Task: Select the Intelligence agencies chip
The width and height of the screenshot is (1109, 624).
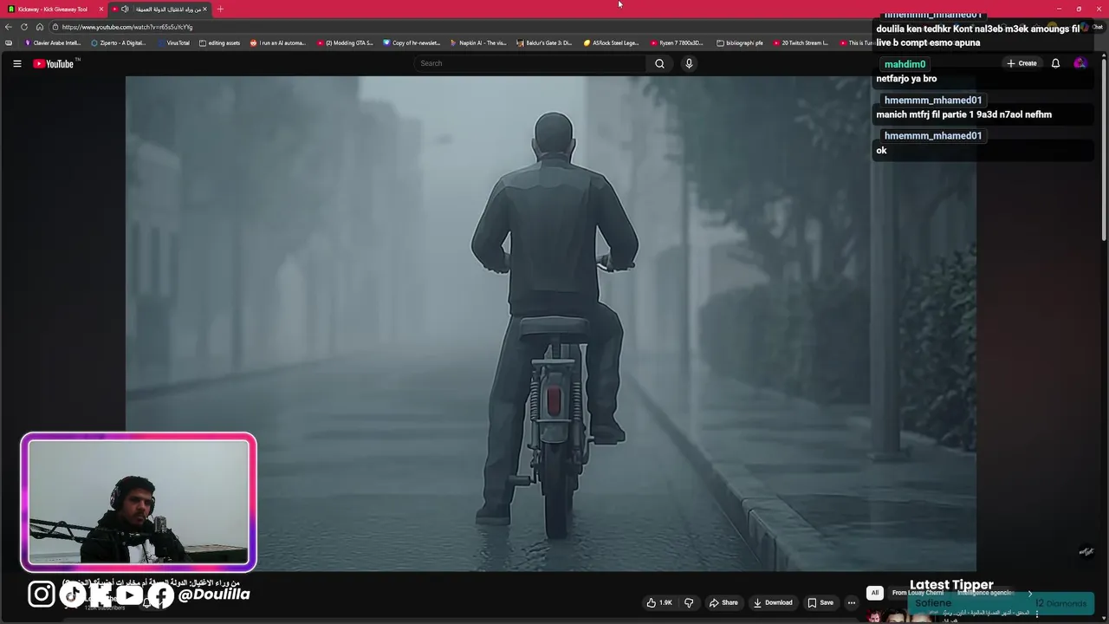Action: [x=985, y=593]
